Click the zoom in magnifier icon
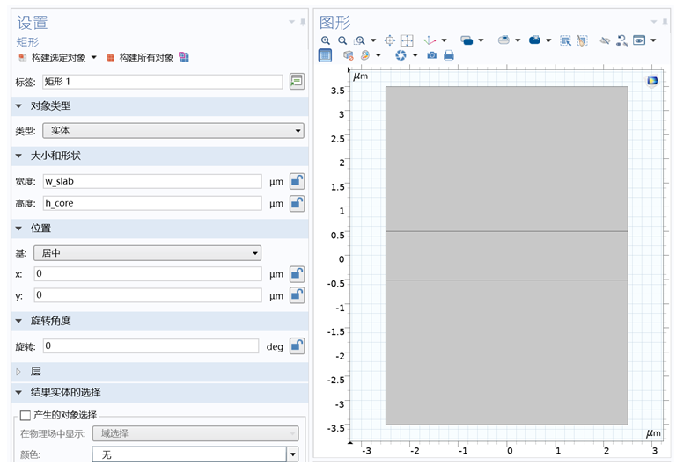 click(326, 40)
